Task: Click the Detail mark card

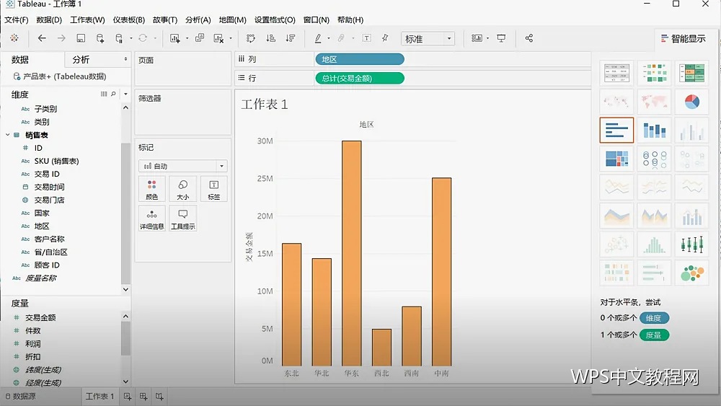Action: (151, 219)
